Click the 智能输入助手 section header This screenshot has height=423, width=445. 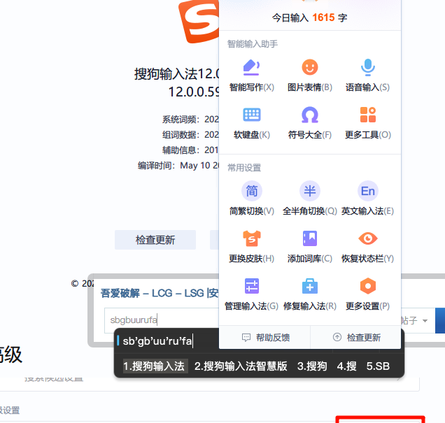pyautogui.click(x=253, y=44)
